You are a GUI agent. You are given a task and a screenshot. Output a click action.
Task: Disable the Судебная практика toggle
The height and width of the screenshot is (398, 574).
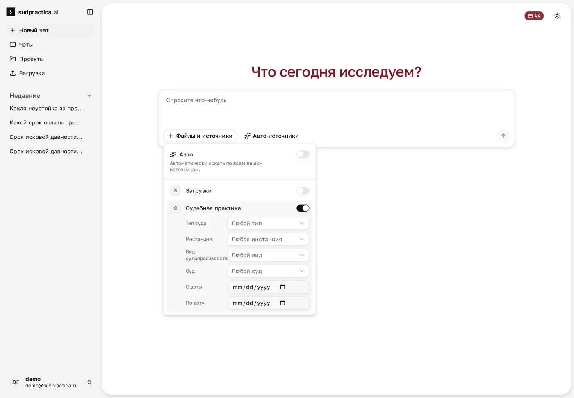303,208
